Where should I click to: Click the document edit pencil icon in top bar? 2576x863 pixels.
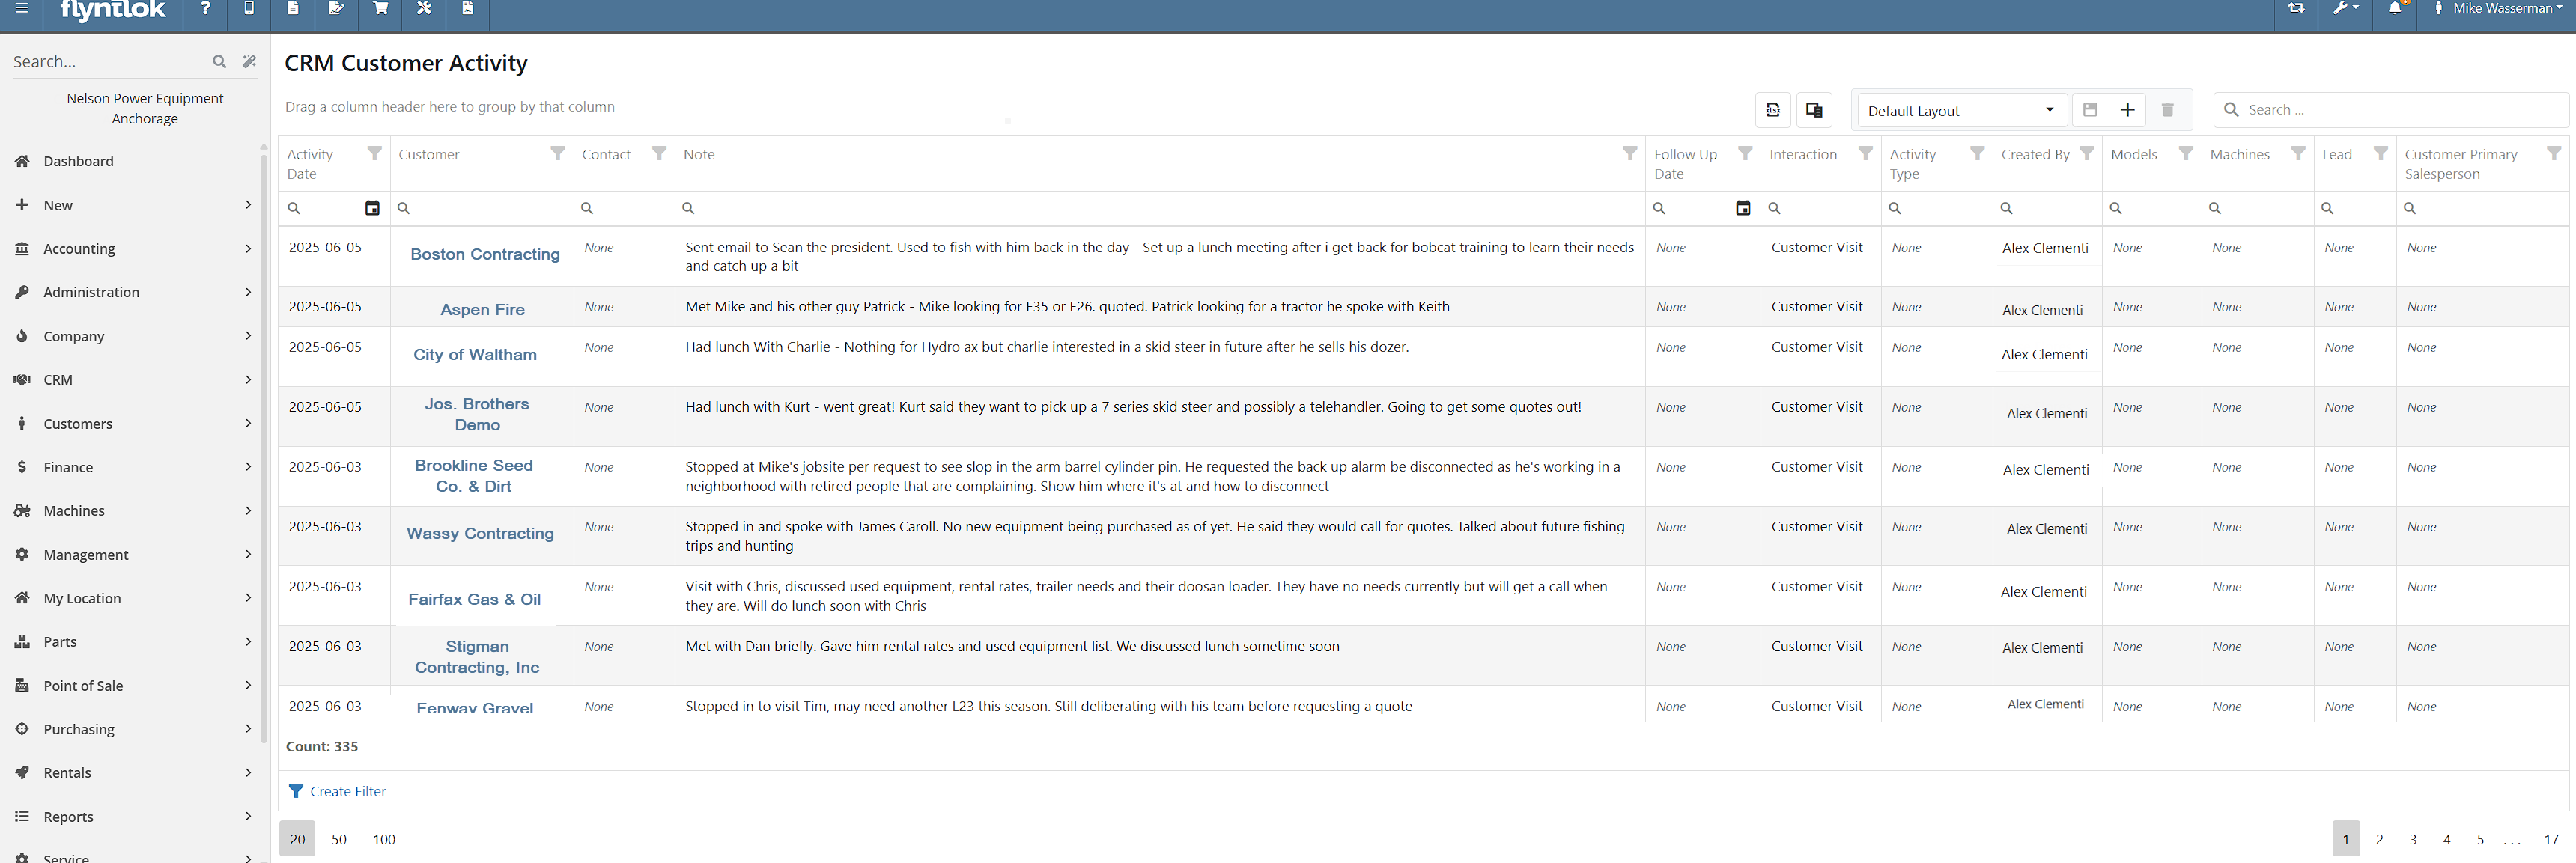(336, 8)
